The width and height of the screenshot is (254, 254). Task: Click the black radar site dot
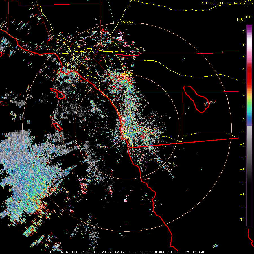(x=132, y=124)
